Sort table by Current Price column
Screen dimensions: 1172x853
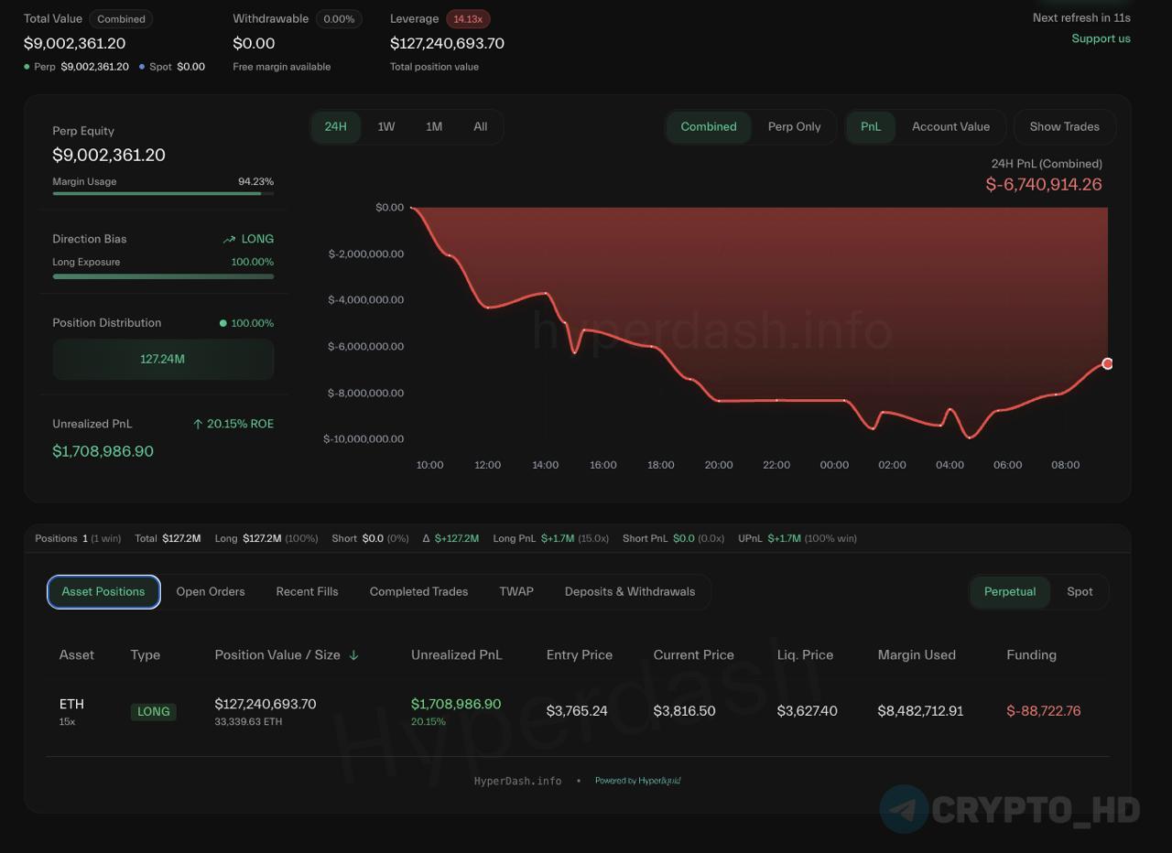pyautogui.click(x=693, y=655)
